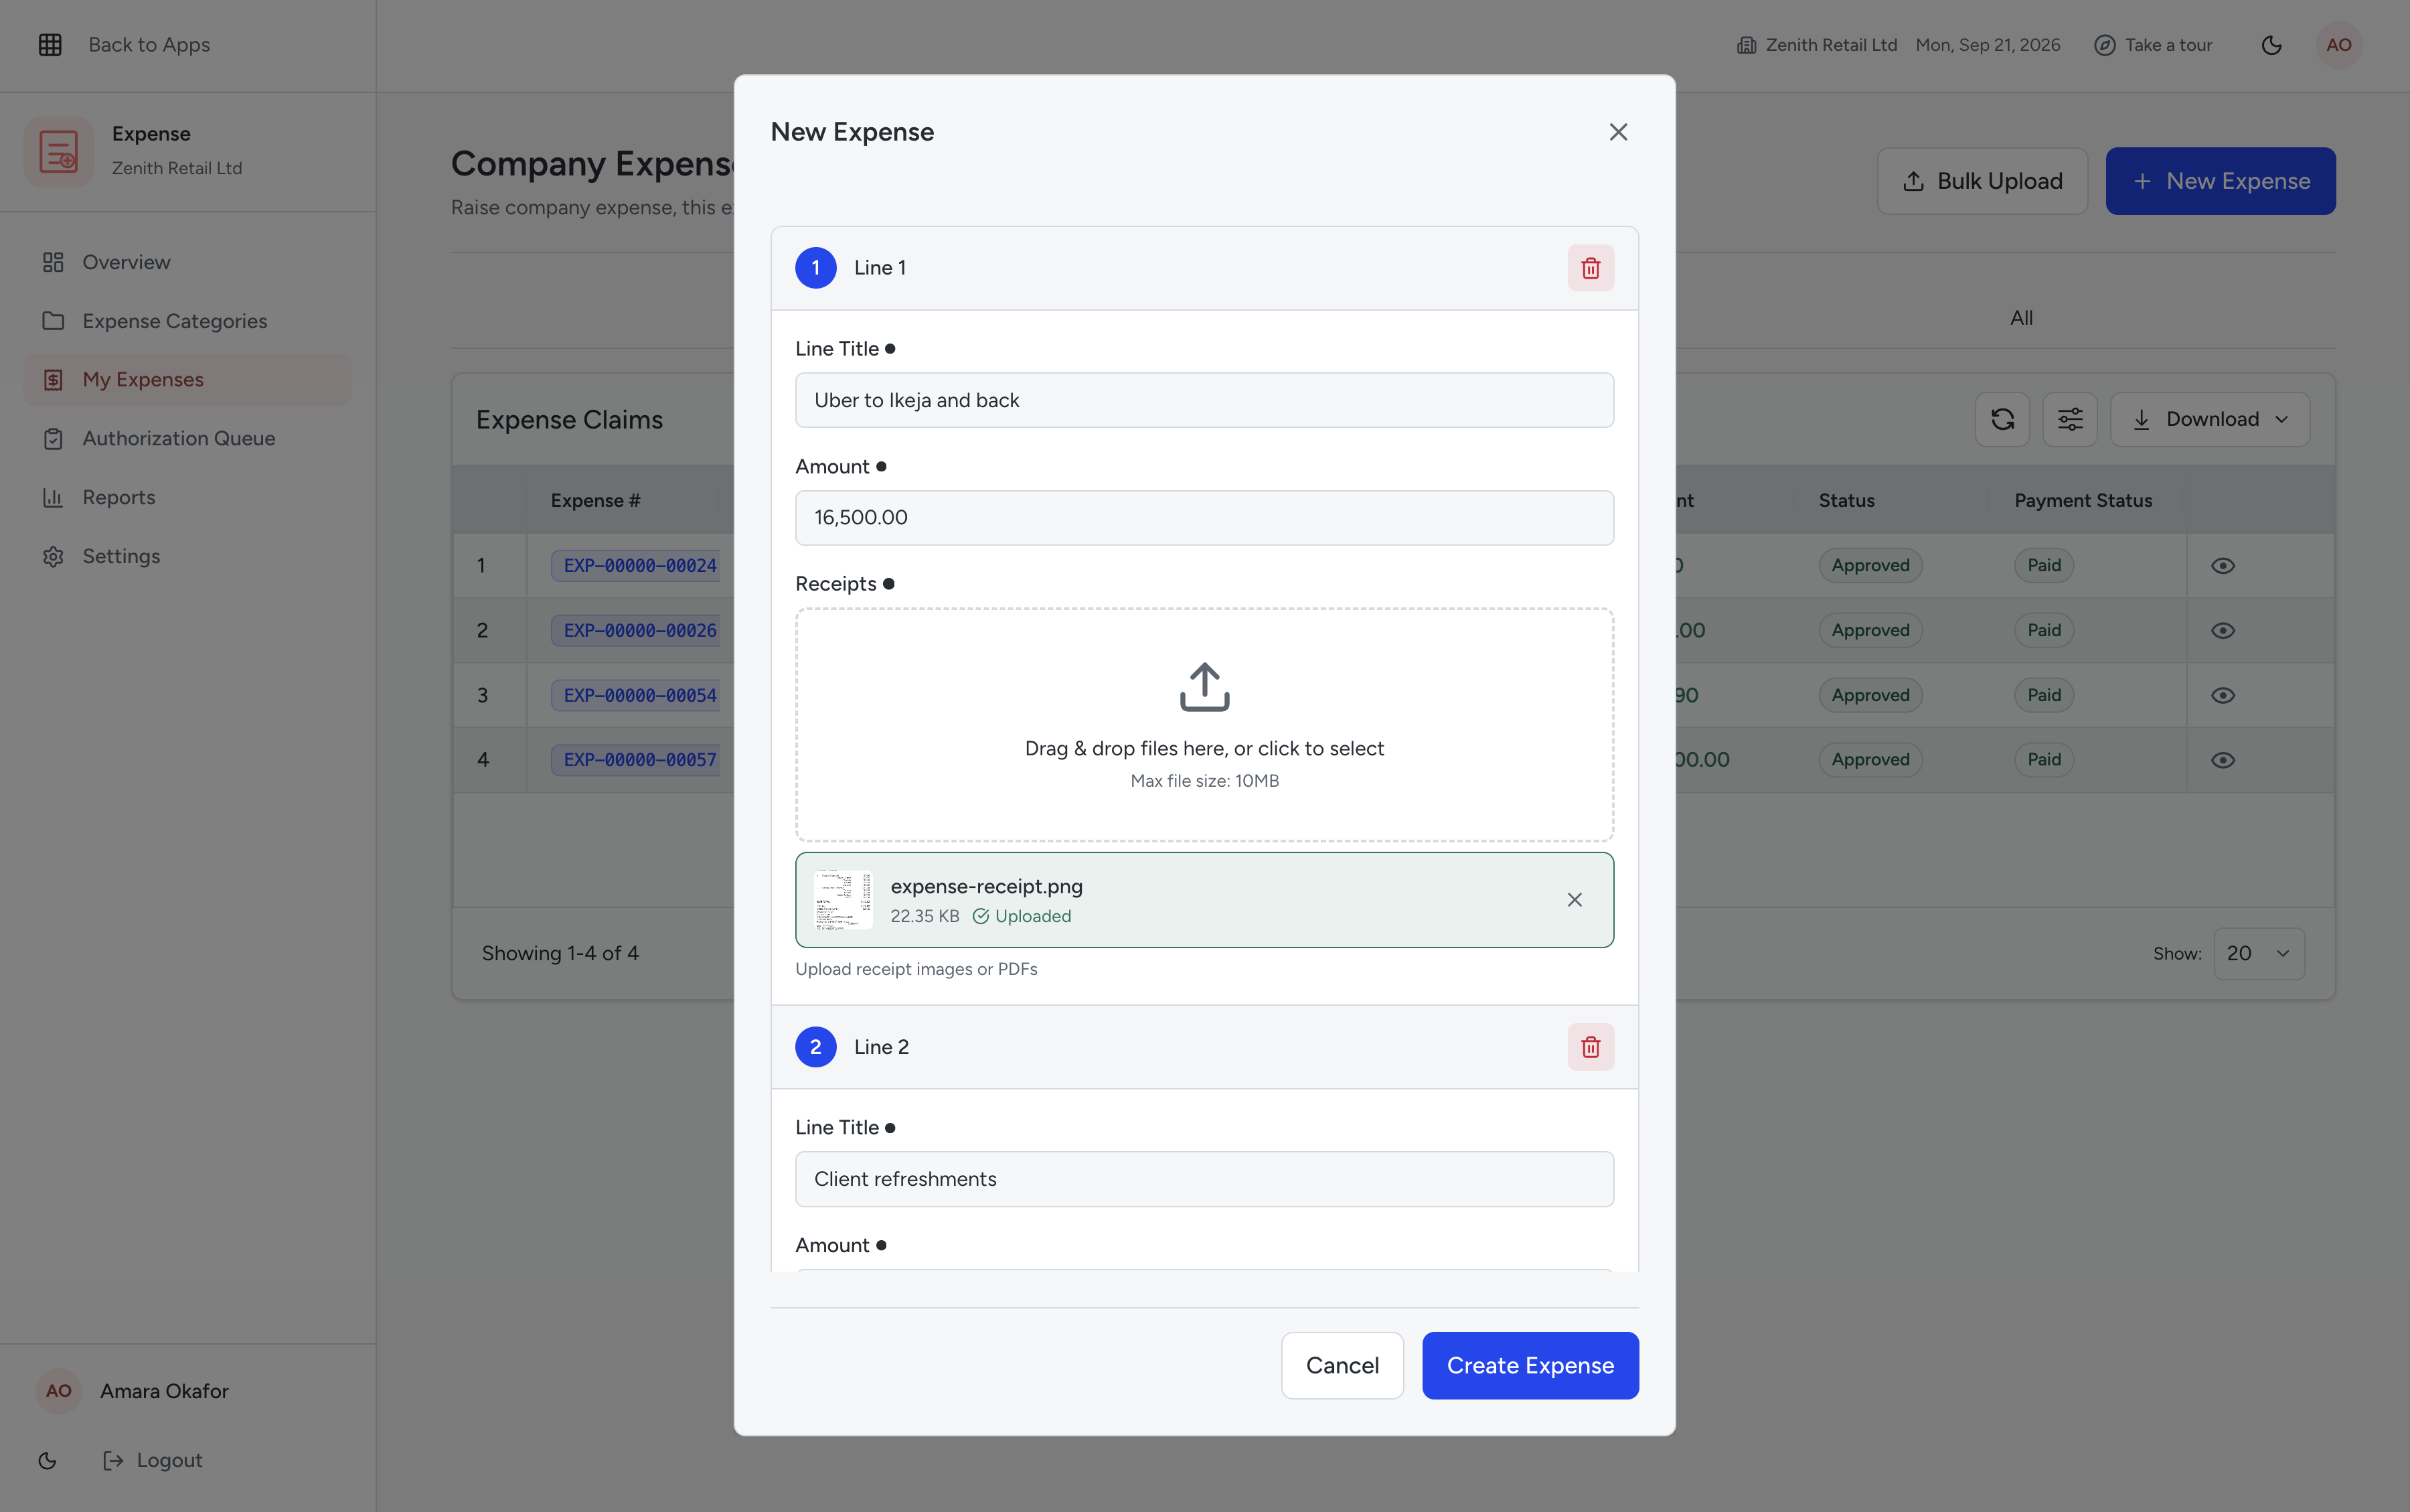Image resolution: width=2410 pixels, height=1512 pixels.
Task: Click the receipts drag and drop area
Action: [1204, 725]
